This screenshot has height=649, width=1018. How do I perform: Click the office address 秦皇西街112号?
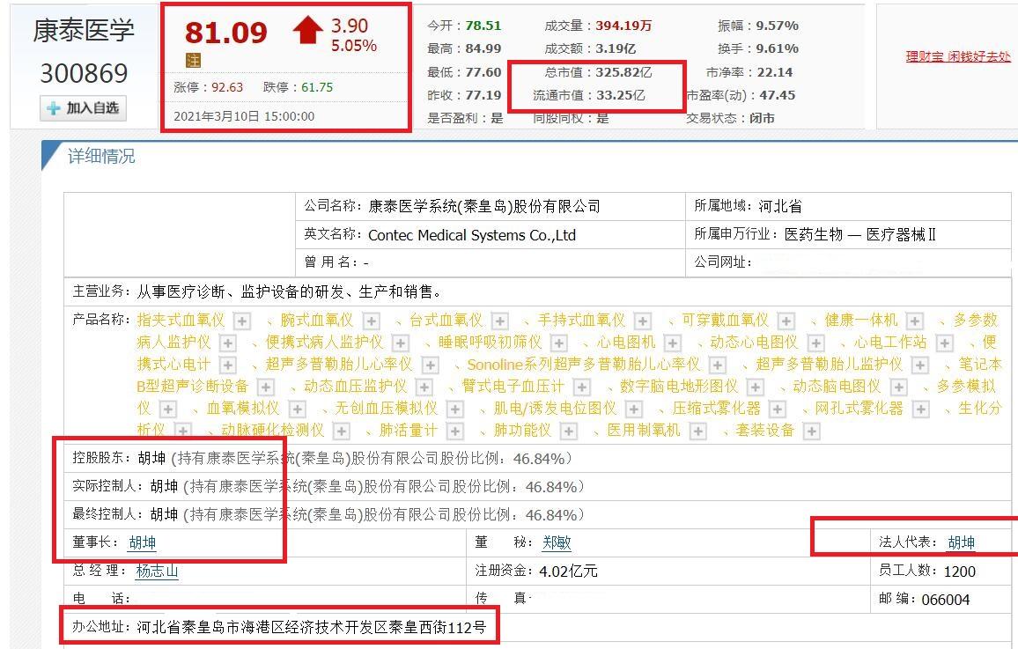click(437, 628)
